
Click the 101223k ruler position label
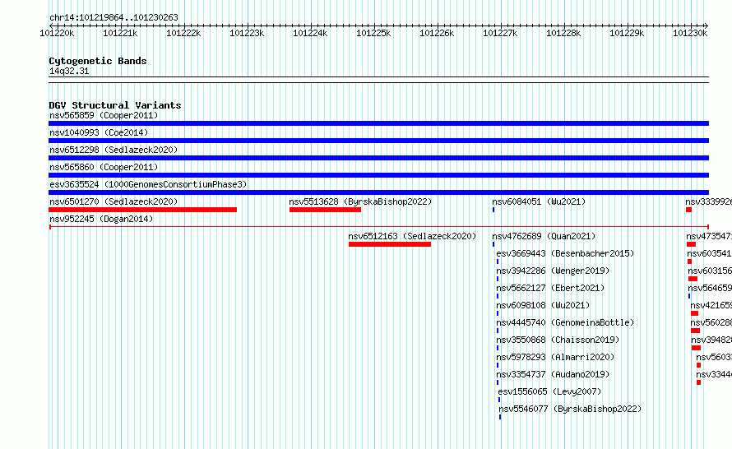tap(247, 33)
